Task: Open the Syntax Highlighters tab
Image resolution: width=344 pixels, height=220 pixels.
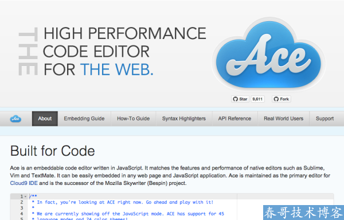Action: (x=184, y=119)
